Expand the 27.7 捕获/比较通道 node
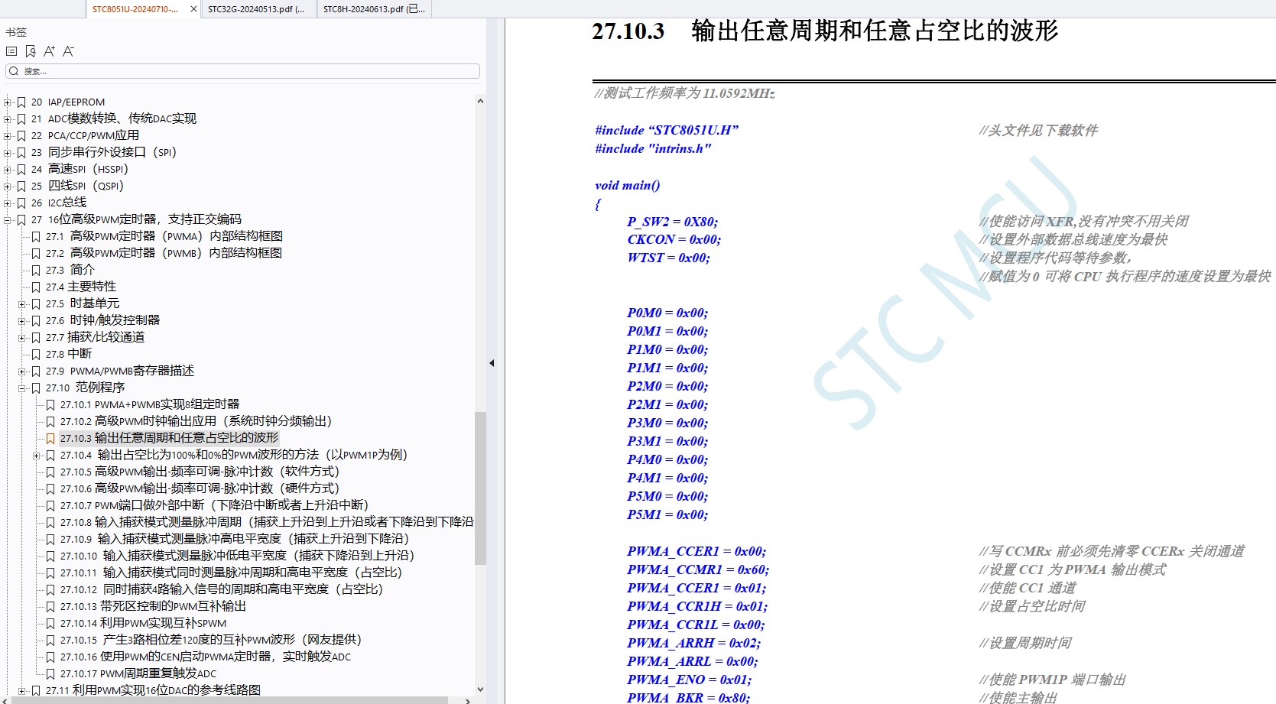Image resolution: width=1276 pixels, height=704 pixels. [x=22, y=338]
